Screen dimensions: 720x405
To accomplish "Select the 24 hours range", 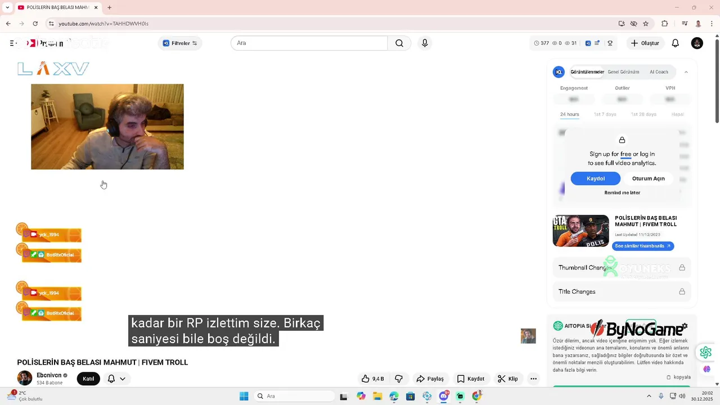I will point(569,114).
